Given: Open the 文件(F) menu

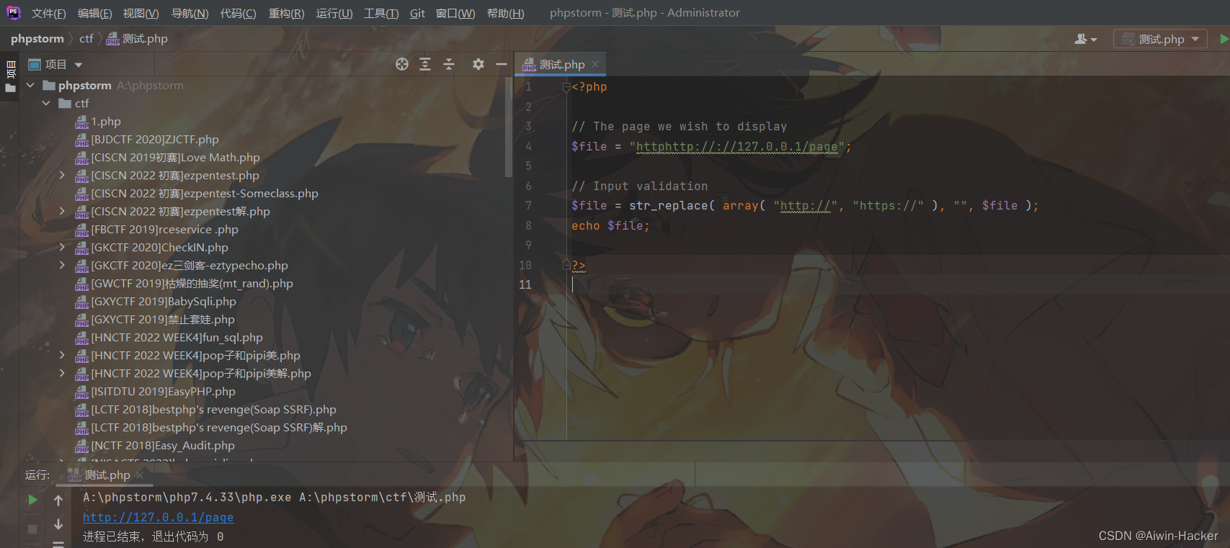Looking at the screenshot, I should [x=48, y=13].
